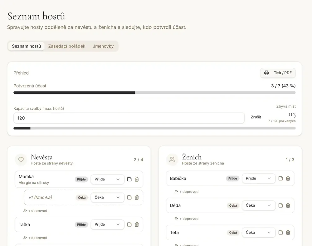
Task: Click the Přijde badge on Mamka row
Action: pos(81,179)
